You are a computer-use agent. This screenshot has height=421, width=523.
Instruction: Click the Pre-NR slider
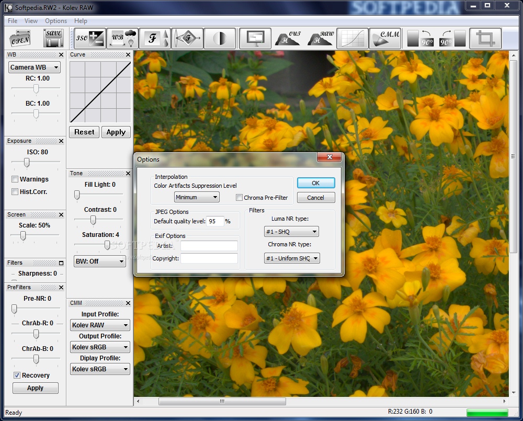pyautogui.click(x=14, y=309)
